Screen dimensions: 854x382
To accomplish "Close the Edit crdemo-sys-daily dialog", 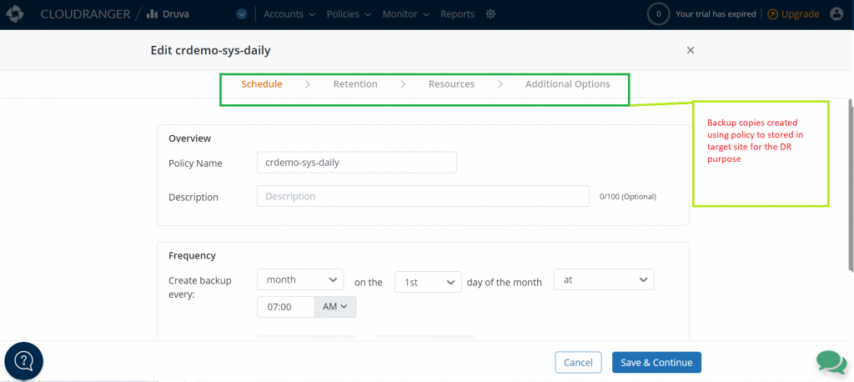I will pyautogui.click(x=690, y=50).
